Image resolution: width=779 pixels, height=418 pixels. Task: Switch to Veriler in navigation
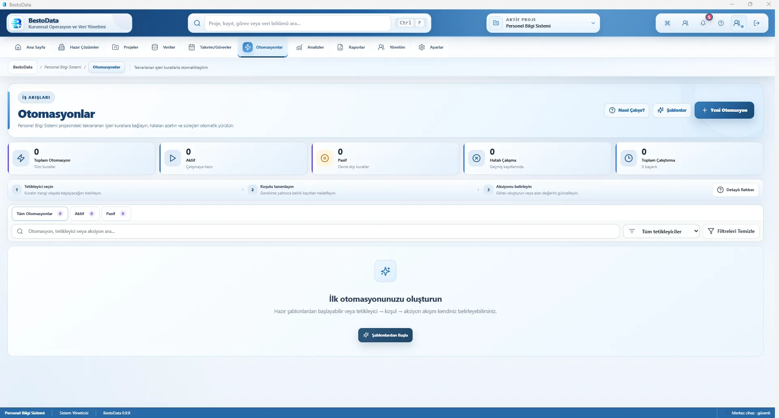coord(164,47)
